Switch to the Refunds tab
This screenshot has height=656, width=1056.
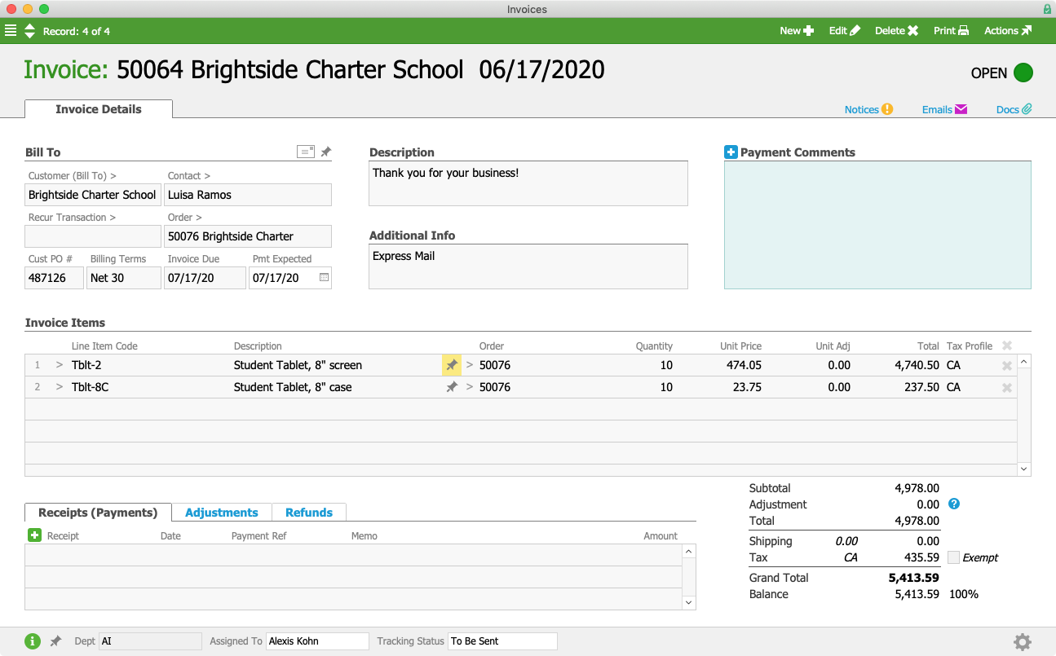(309, 513)
